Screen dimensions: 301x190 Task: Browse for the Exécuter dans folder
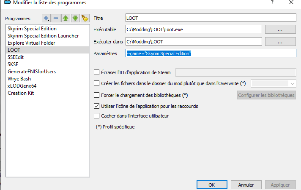[x=280, y=42]
